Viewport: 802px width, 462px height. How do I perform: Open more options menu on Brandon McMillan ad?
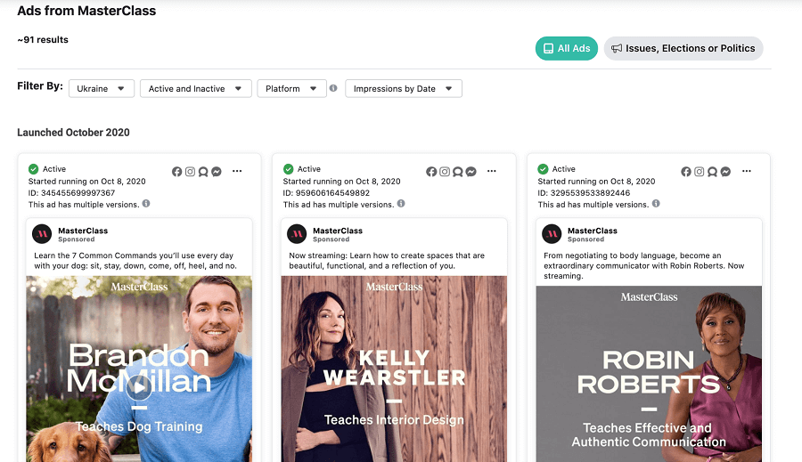[237, 171]
